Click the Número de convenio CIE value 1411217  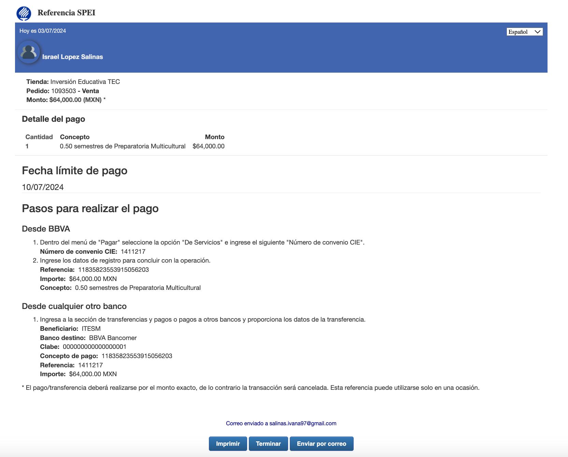pyautogui.click(x=133, y=252)
